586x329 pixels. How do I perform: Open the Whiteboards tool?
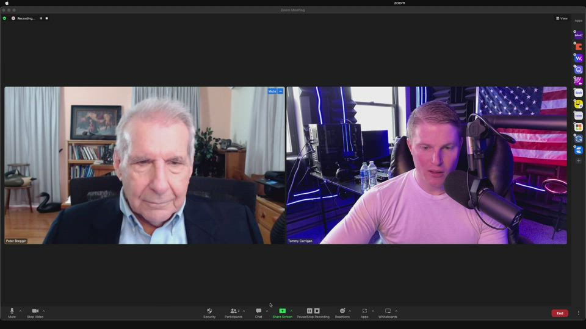point(388,313)
